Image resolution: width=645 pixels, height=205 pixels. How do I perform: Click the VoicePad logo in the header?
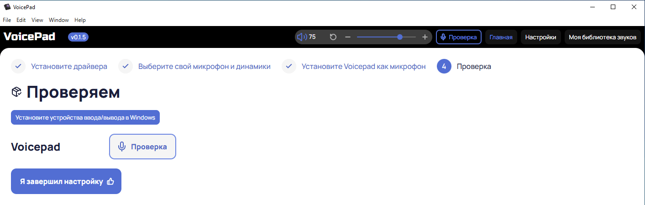29,37
